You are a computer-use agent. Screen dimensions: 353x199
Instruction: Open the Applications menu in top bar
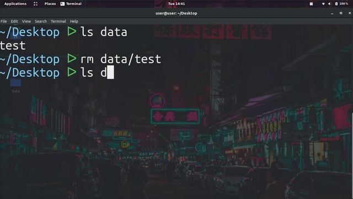15,4
